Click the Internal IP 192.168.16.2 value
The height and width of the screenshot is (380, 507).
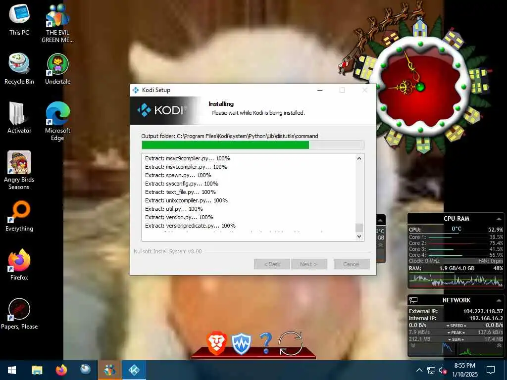(486, 318)
